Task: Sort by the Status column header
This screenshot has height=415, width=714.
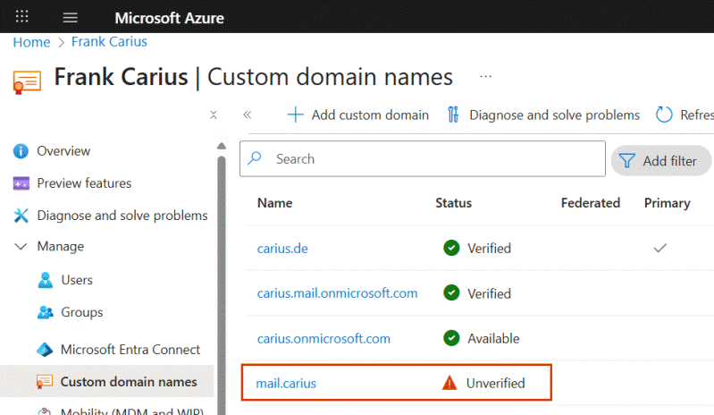Action: tap(453, 203)
